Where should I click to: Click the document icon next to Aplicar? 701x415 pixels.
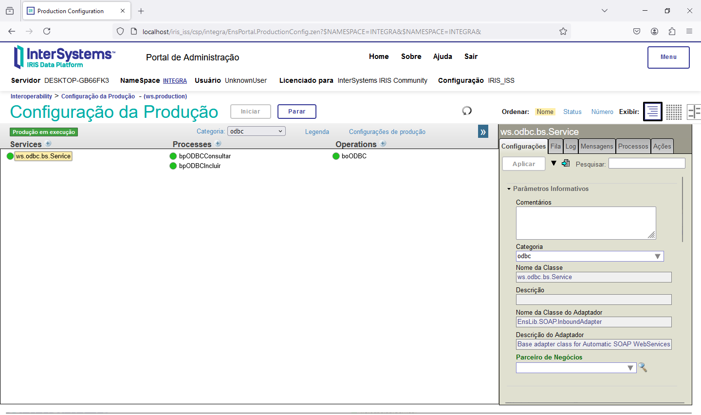pyautogui.click(x=566, y=163)
